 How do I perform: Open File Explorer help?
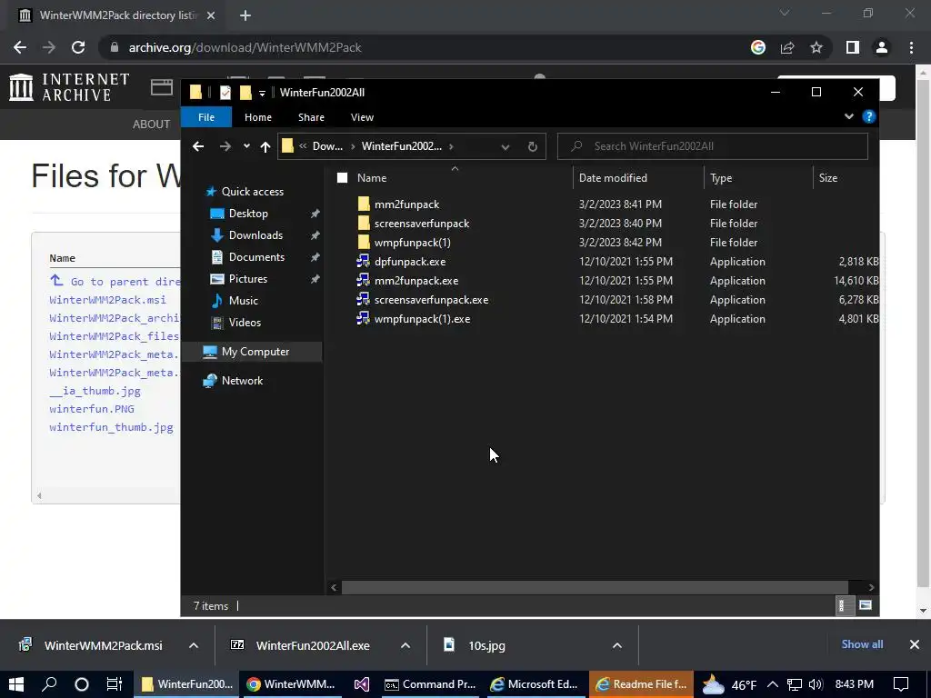tap(868, 117)
